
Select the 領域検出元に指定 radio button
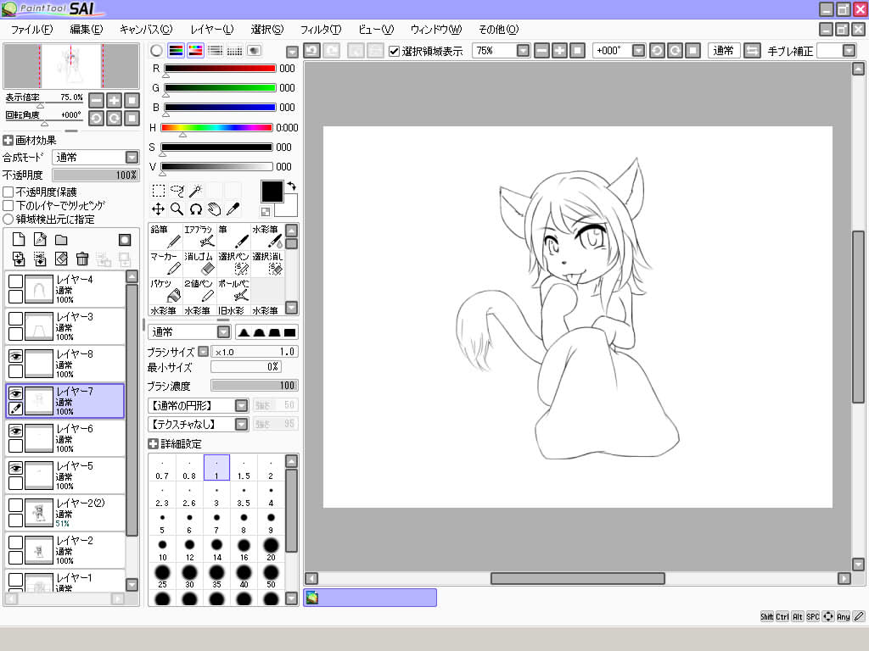[x=8, y=220]
